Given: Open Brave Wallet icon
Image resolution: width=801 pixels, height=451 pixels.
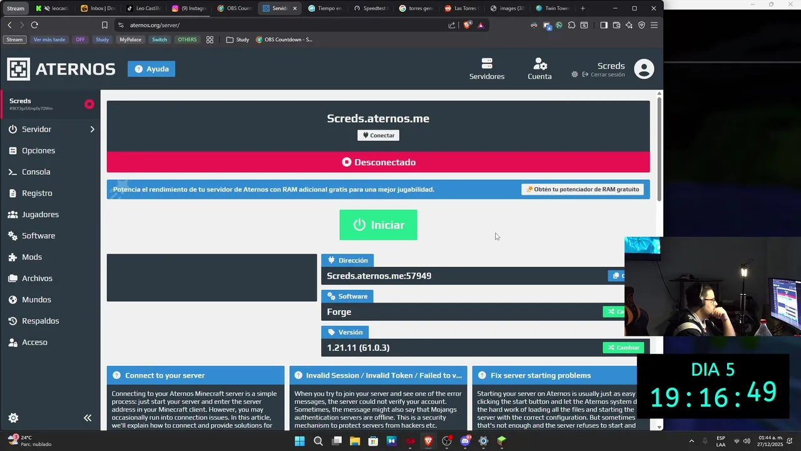Looking at the screenshot, I should pos(616,25).
